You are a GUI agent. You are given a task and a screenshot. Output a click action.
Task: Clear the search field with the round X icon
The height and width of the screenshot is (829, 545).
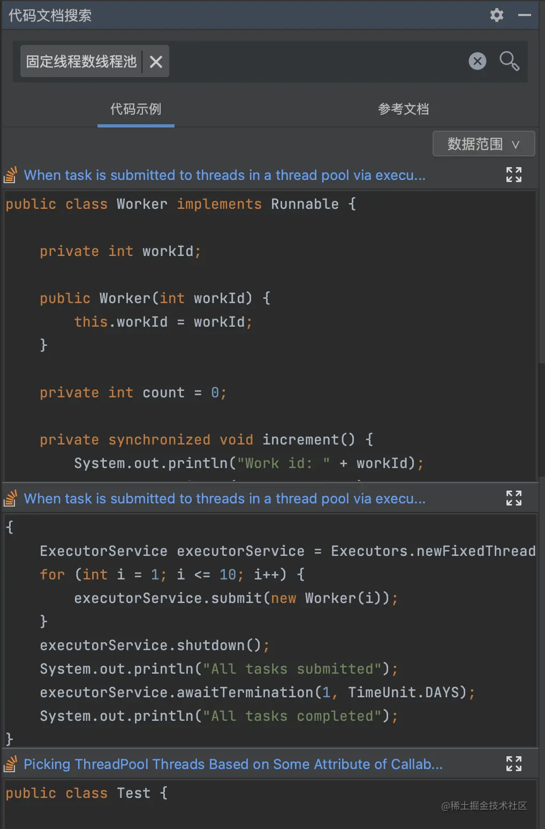tap(478, 61)
